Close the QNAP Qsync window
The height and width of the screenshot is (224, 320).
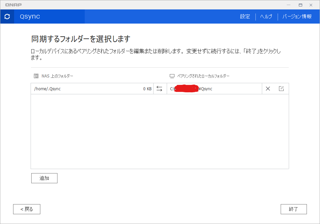point(311,5)
